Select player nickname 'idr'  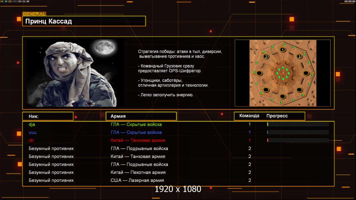[31, 140]
